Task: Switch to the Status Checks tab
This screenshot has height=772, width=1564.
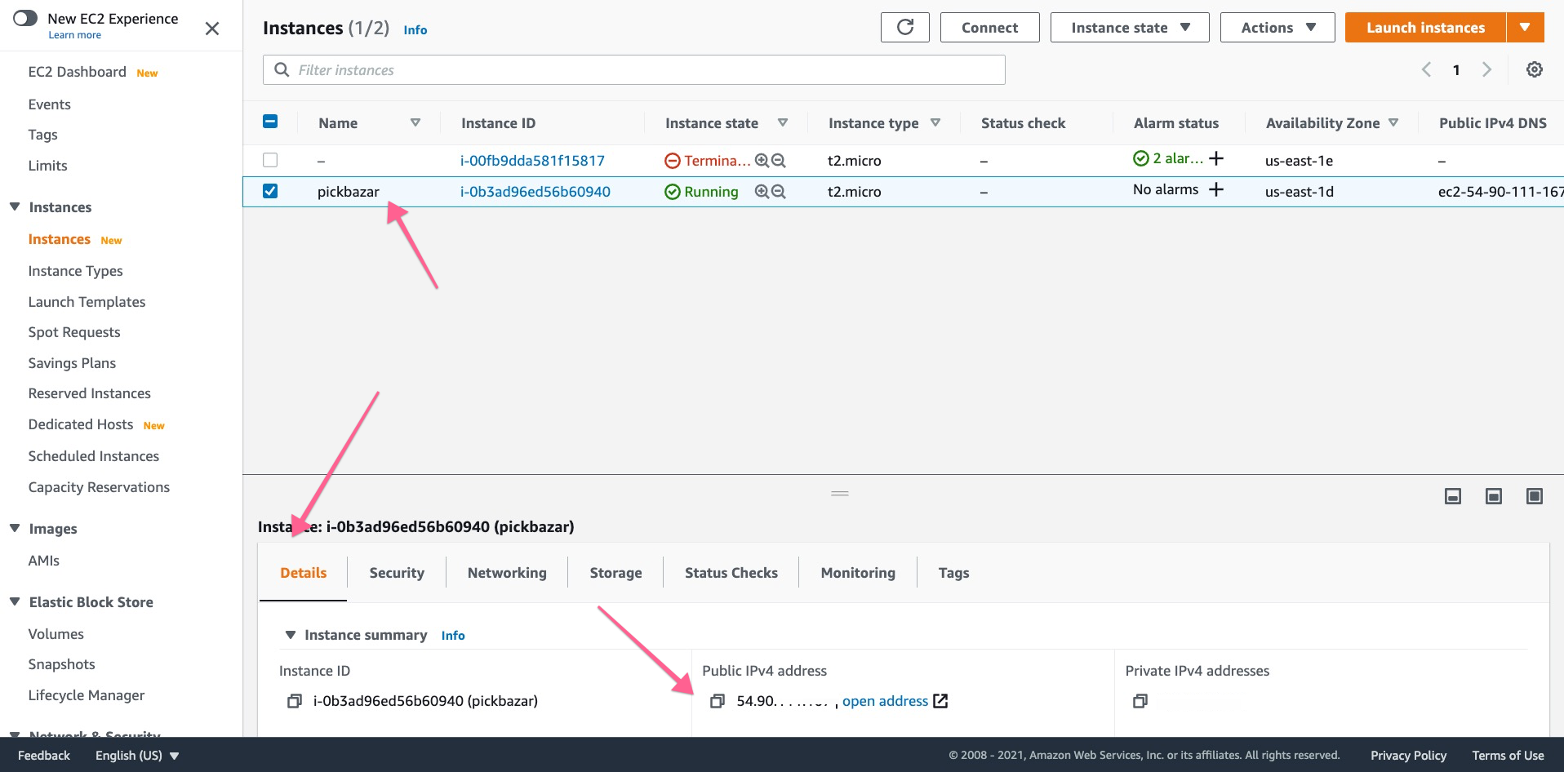Action: click(x=731, y=573)
